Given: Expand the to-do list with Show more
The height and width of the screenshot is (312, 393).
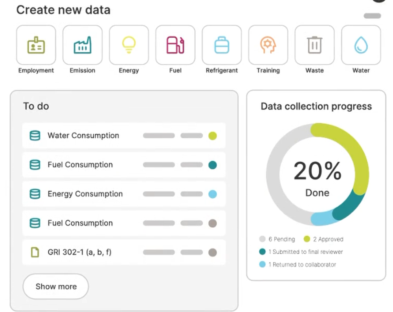Looking at the screenshot, I should point(56,287).
